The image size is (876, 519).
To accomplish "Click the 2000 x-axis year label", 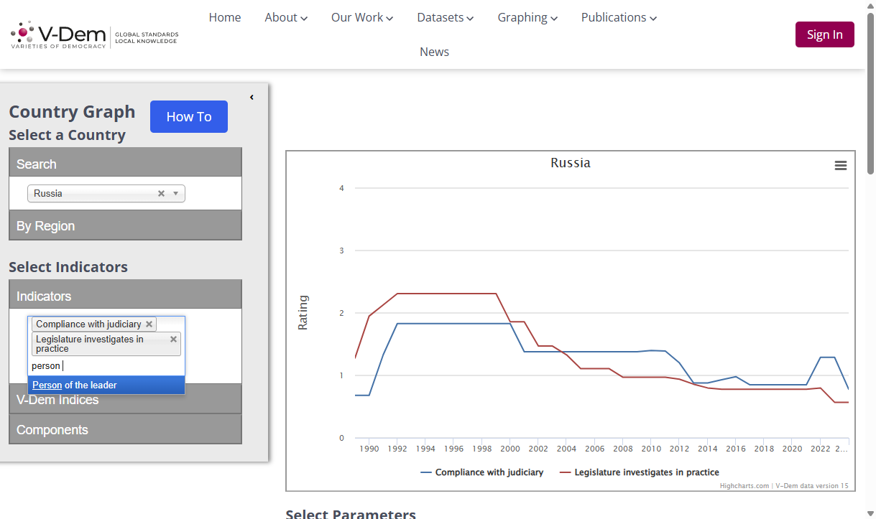I will pyautogui.click(x=510, y=449).
